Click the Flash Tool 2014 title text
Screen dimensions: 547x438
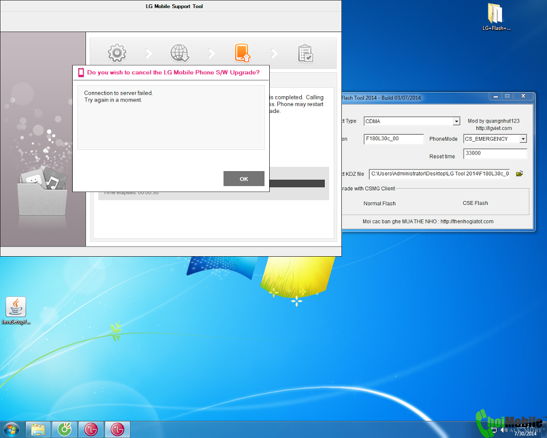coord(381,98)
